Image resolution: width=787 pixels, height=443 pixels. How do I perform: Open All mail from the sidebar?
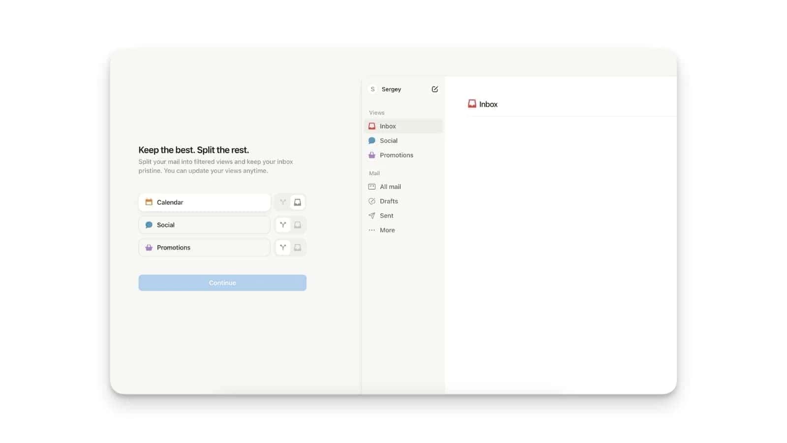[x=390, y=187]
